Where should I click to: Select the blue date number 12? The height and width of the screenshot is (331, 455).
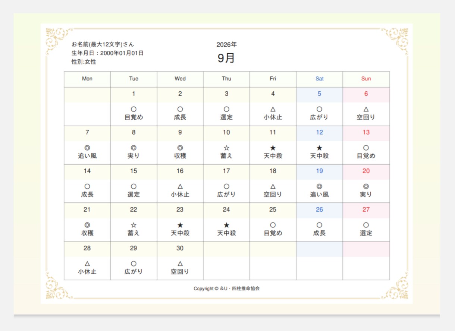coord(319,132)
